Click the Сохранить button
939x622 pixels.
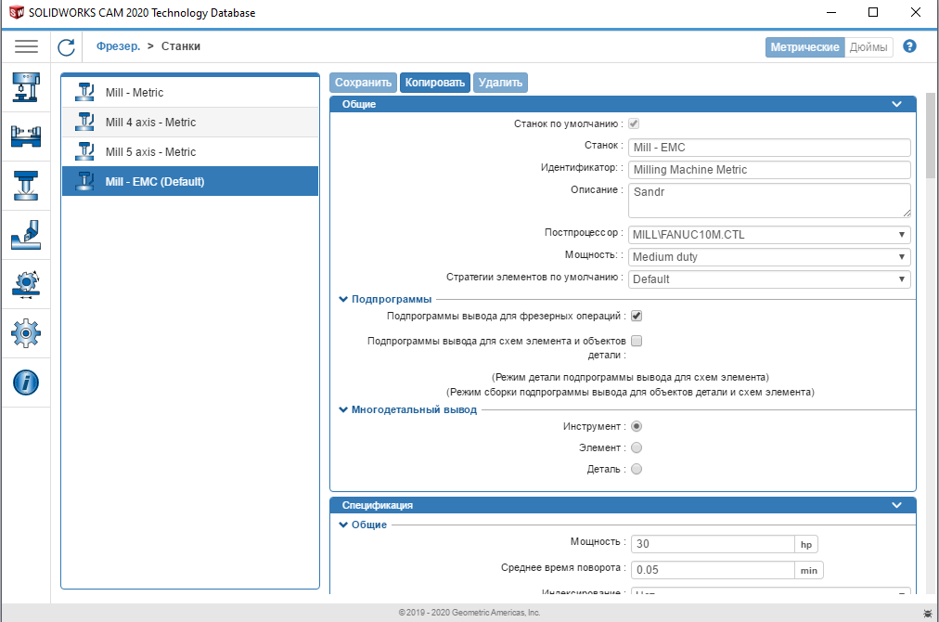[363, 82]
